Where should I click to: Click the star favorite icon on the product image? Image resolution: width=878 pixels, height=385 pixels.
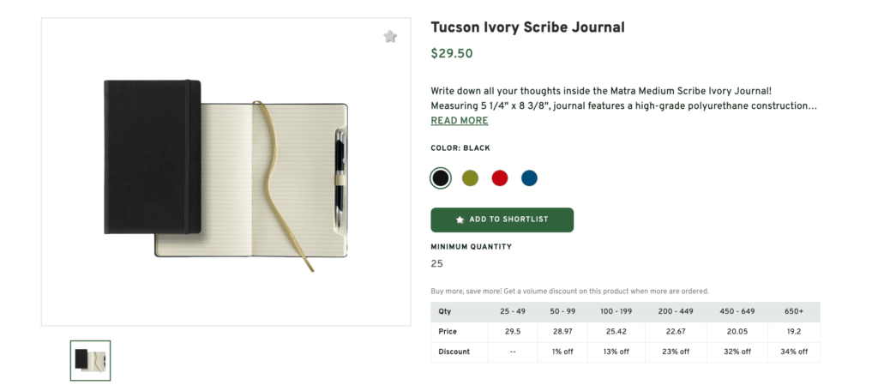tap(390, 37)
